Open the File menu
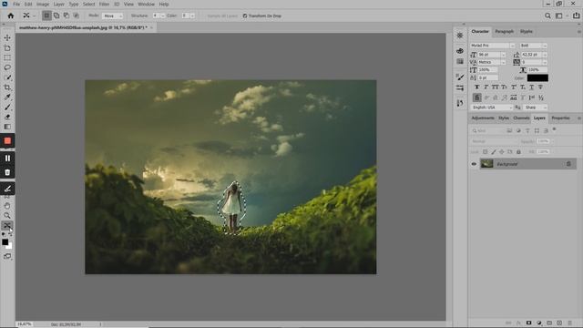583x328 pixels. coord(16,4)
